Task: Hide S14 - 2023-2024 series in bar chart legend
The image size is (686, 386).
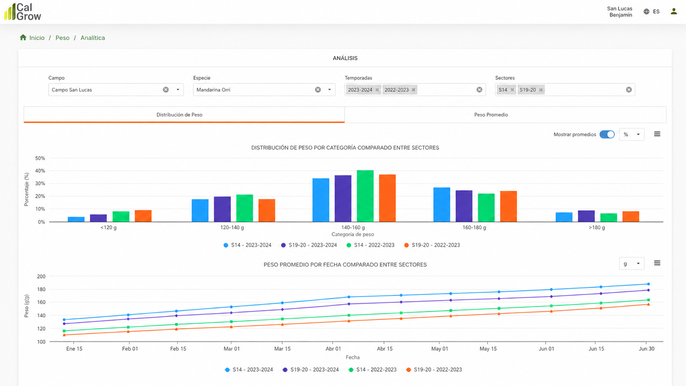Action: (x=247, y=245)
